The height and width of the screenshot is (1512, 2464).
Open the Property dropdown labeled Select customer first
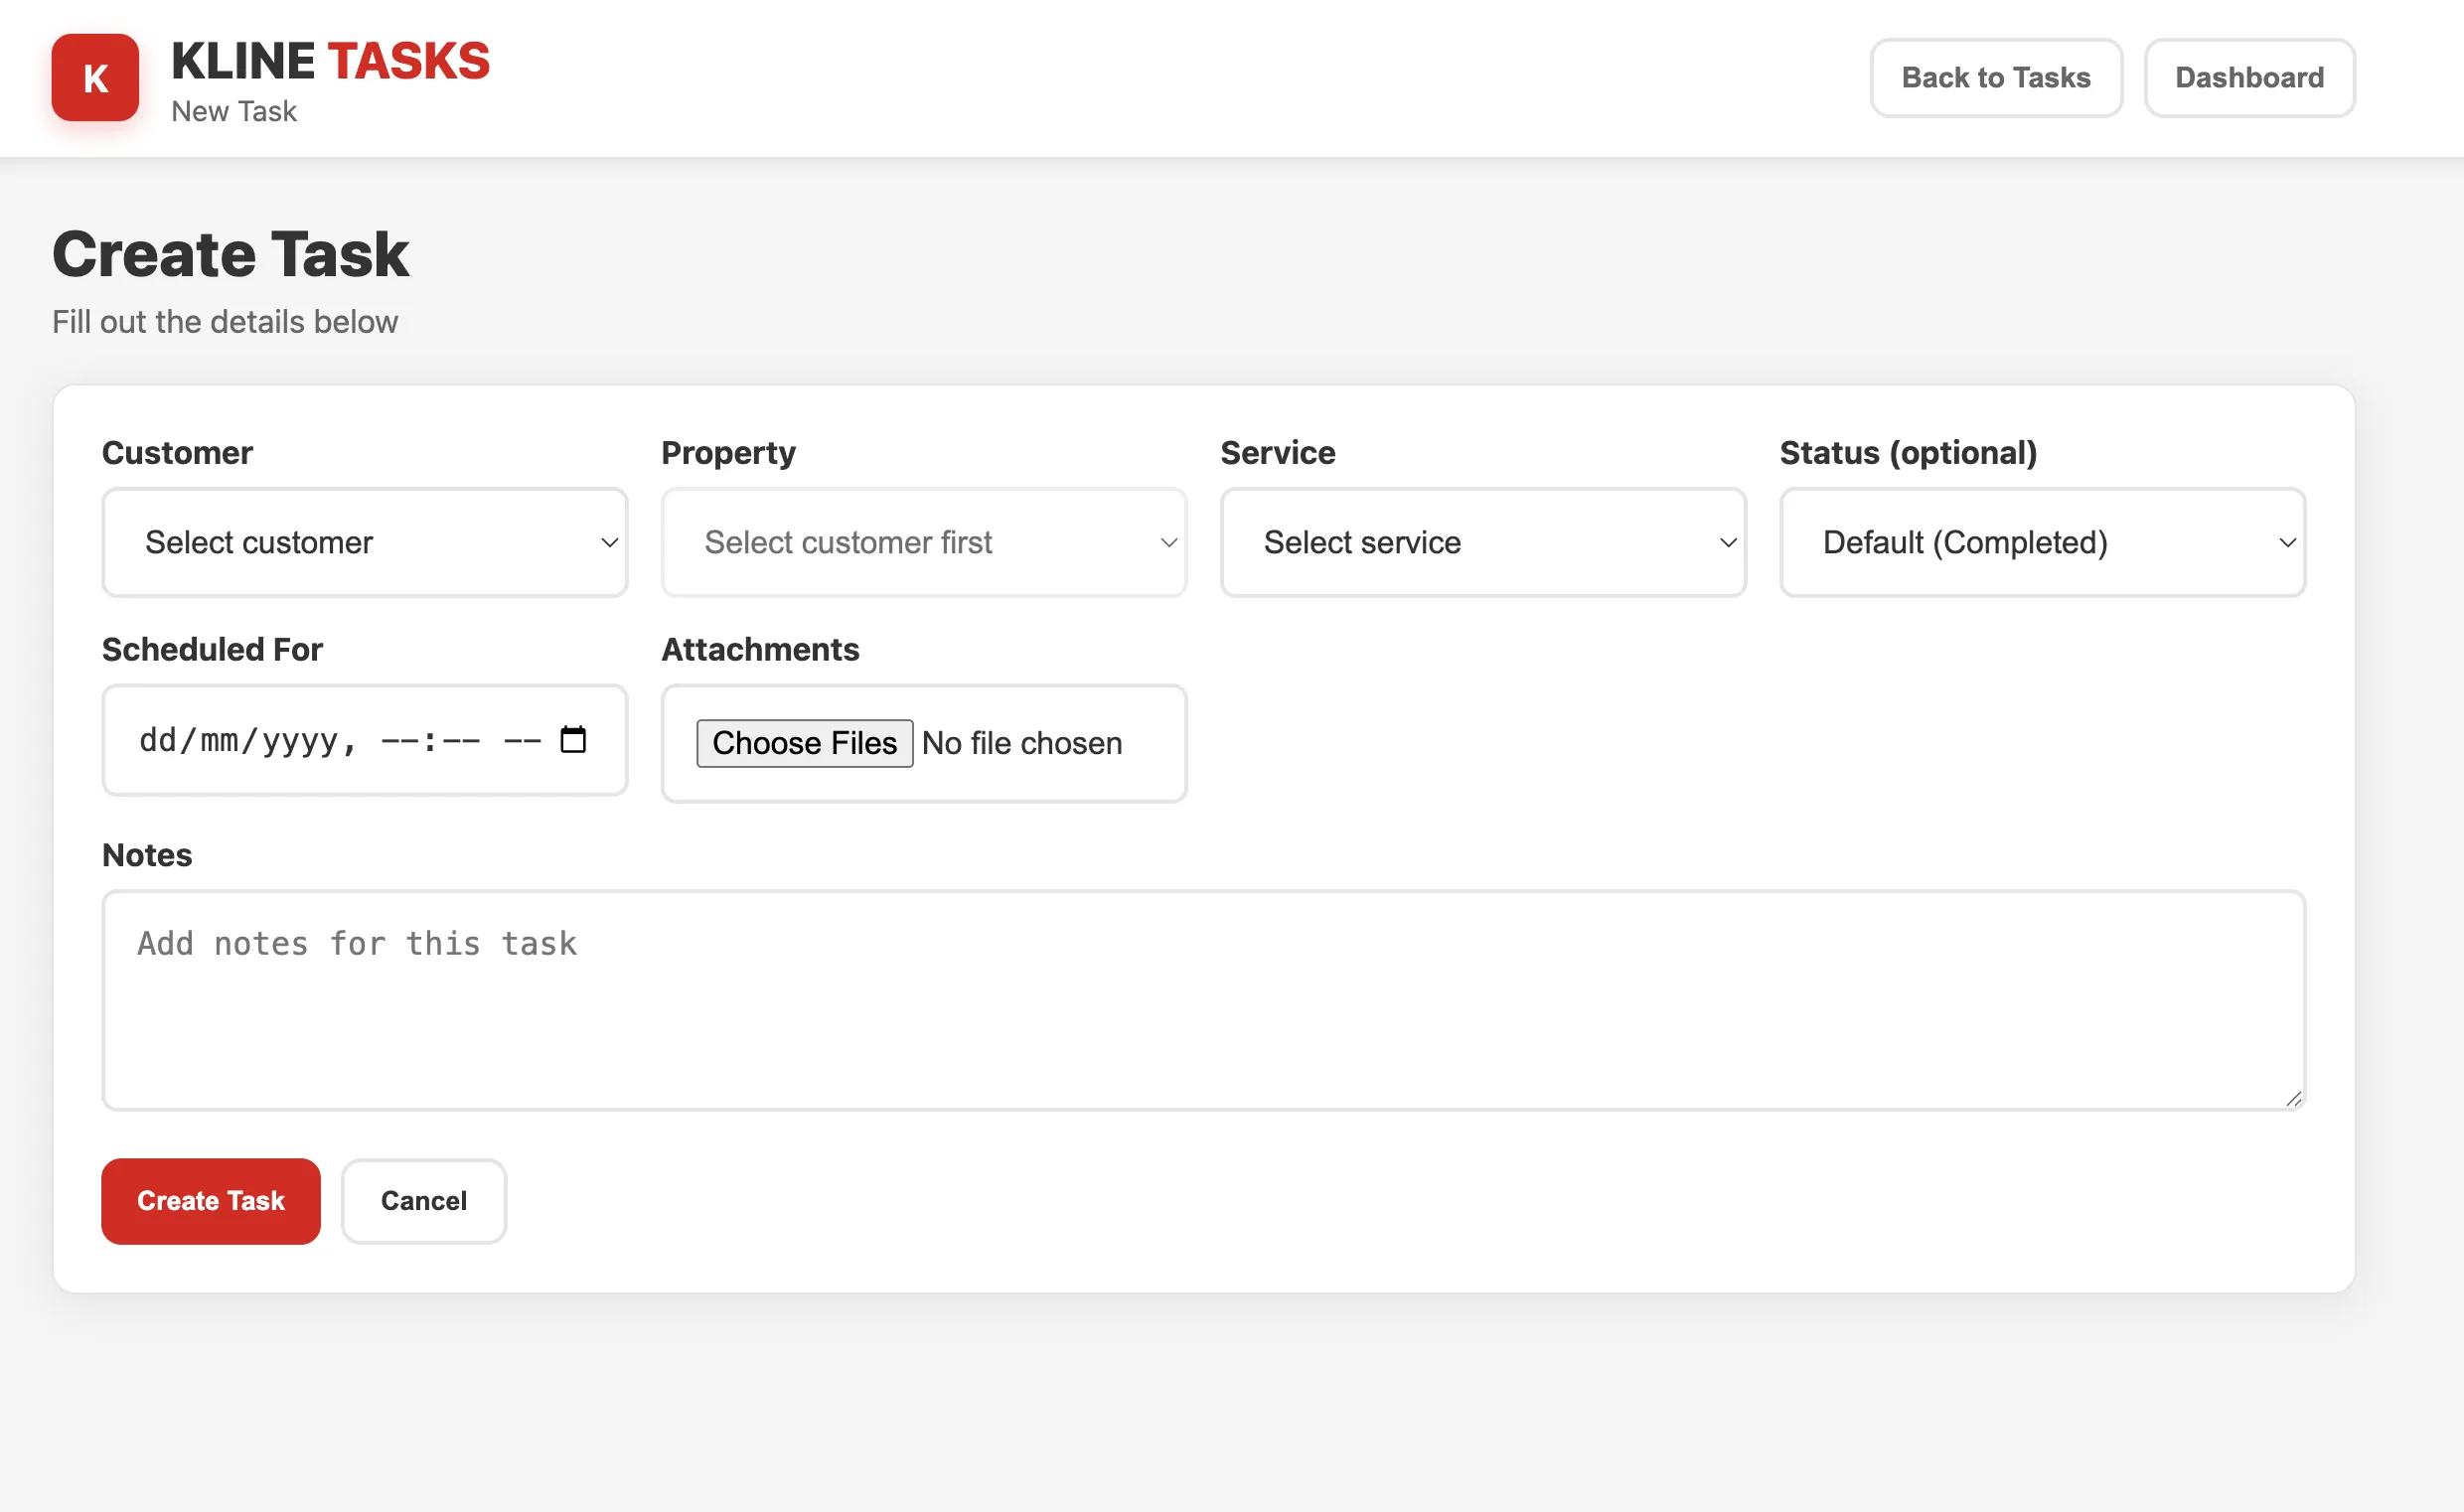pyautogui.click(x=923, y=542)
